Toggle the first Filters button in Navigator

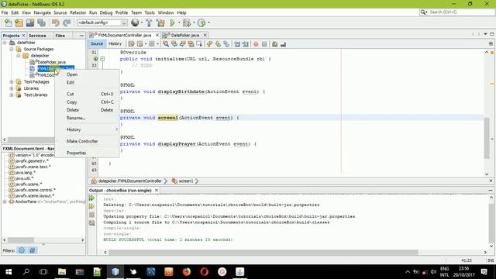click(x=22, y=250)
